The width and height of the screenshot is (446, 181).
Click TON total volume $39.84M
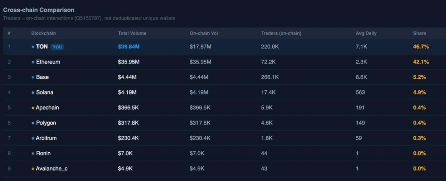[x=129, y=47]
